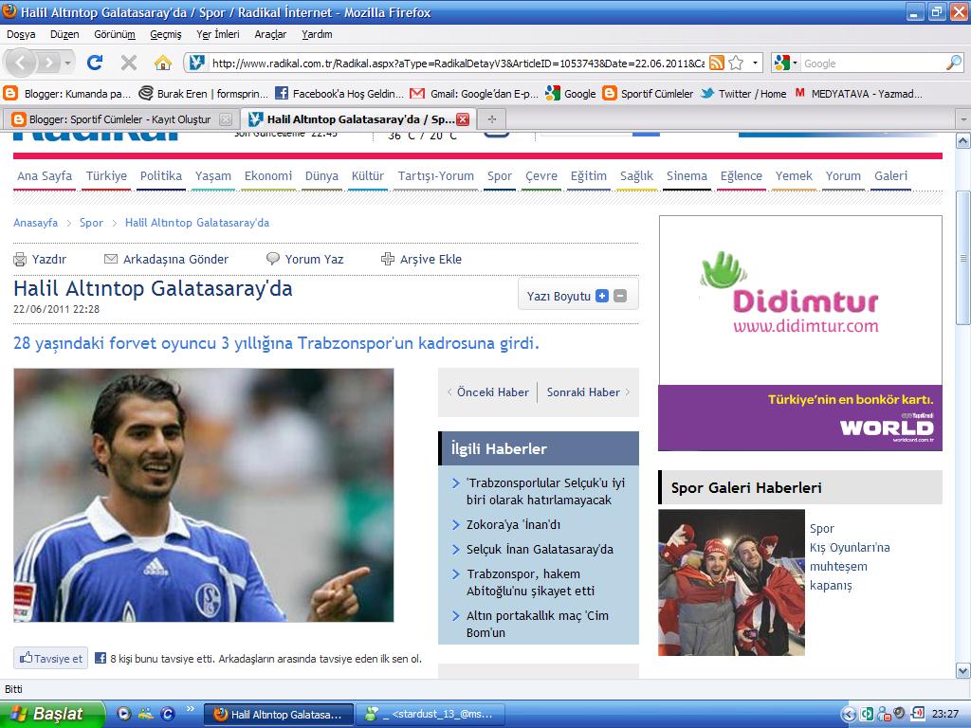This screenshot has width=971, height=728.
Task: Open a new tab with plus button
Action: tap(492, 118)
